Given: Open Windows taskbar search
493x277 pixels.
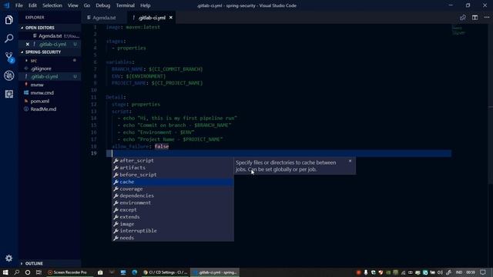Looking at the screenshot, I should coord(17,272).
